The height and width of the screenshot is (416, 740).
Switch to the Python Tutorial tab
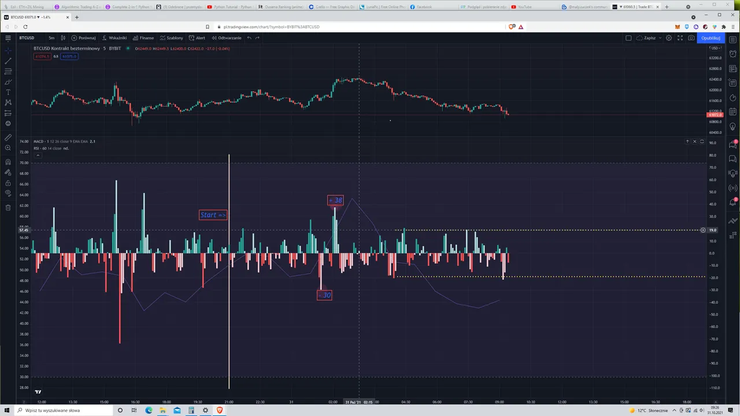pyautogui.click(x=230, y=7)
